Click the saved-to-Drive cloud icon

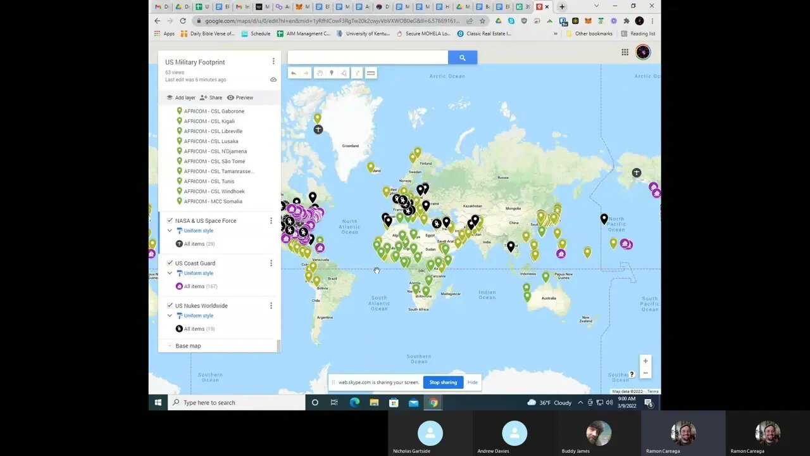point(273,80)
